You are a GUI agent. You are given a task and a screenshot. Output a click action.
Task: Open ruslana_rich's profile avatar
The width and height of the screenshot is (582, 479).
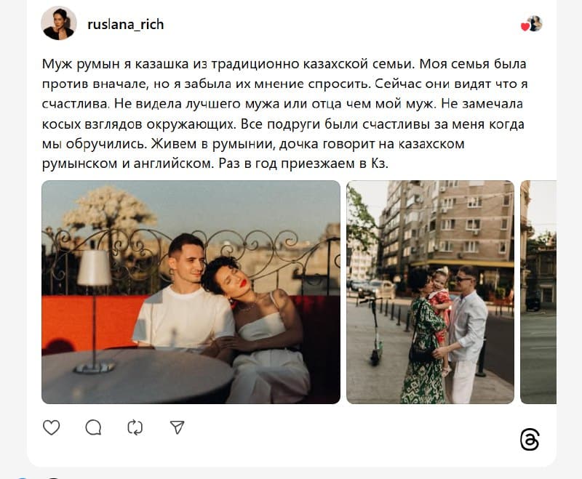pos(59,23)
